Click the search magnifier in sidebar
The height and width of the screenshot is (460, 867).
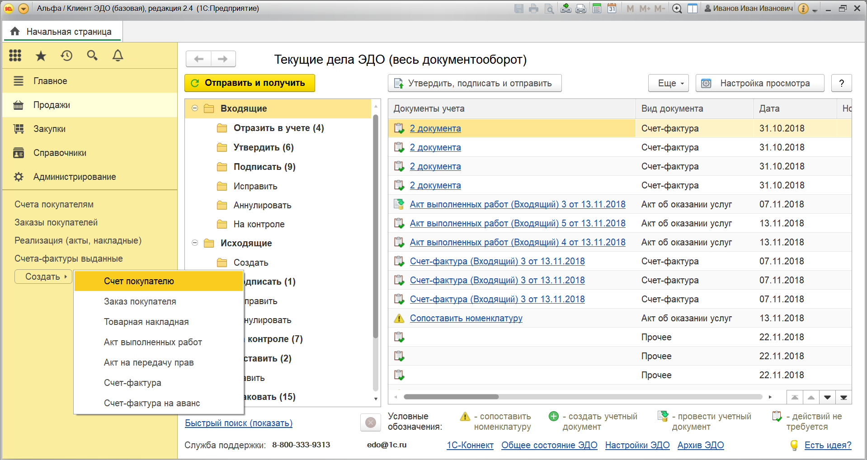coord(92,56)
